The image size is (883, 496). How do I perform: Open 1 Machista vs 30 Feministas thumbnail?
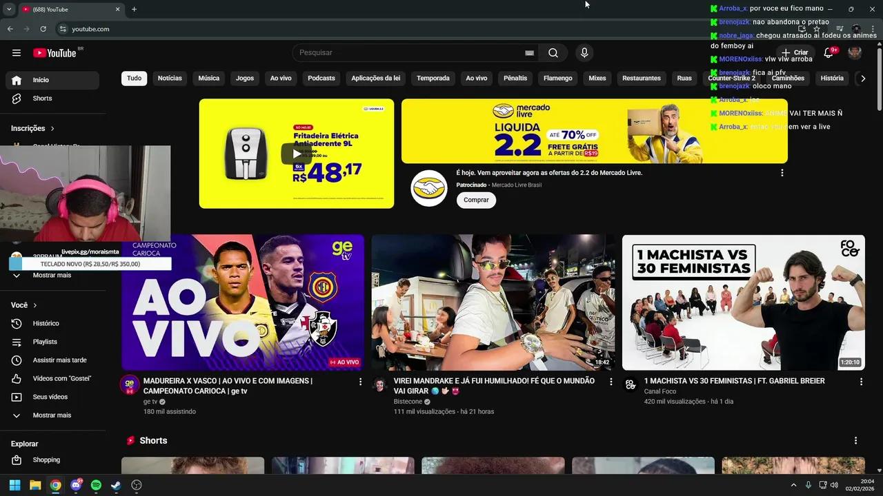pos(744,302)
